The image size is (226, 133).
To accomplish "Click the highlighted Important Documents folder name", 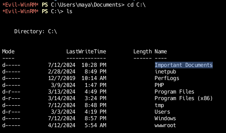I will click(184, 65).
